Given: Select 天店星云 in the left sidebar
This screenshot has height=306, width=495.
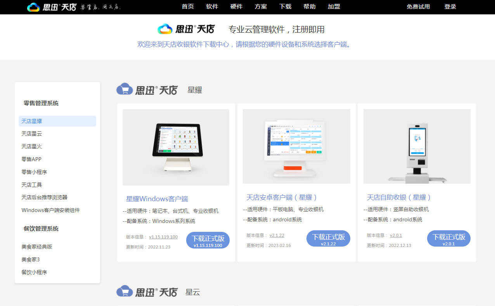Looking at the screenshot, I should pos(31,134).
